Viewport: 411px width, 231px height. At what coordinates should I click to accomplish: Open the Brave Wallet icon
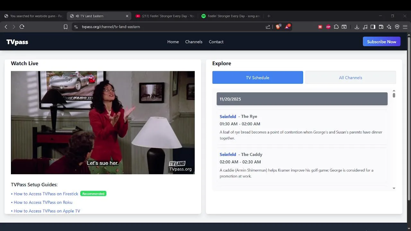[381, 27]
